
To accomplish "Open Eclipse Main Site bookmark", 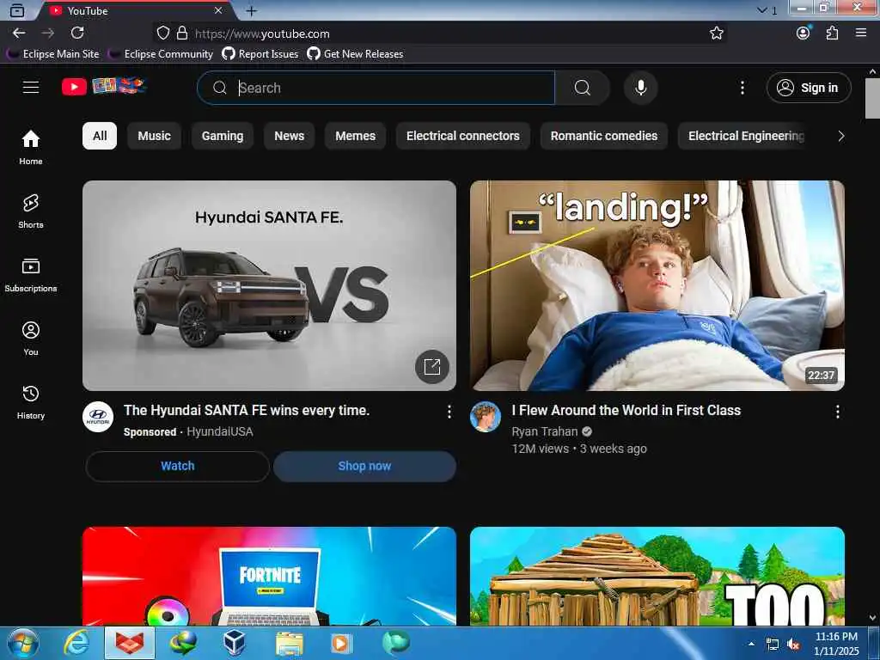I will click(52, 54).
